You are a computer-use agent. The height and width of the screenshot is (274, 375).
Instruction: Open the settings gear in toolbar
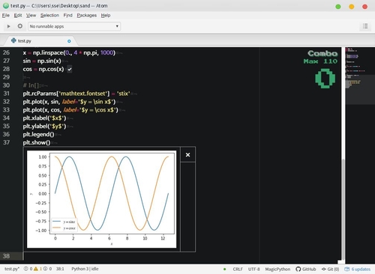(x=20, y=26)
